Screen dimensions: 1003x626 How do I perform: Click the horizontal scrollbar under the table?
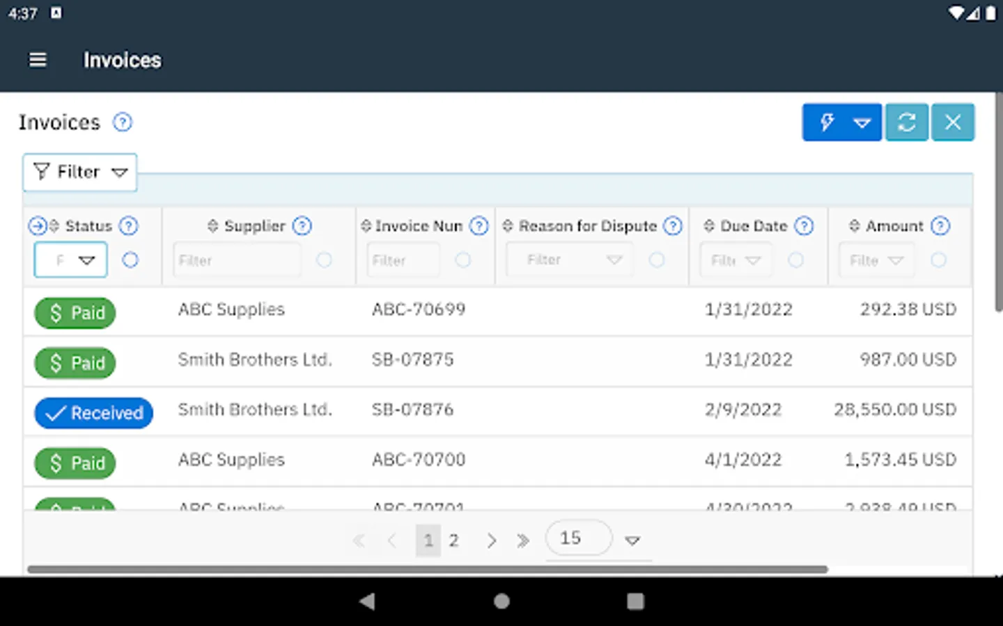pyautogui.click(x=427, y=570)
